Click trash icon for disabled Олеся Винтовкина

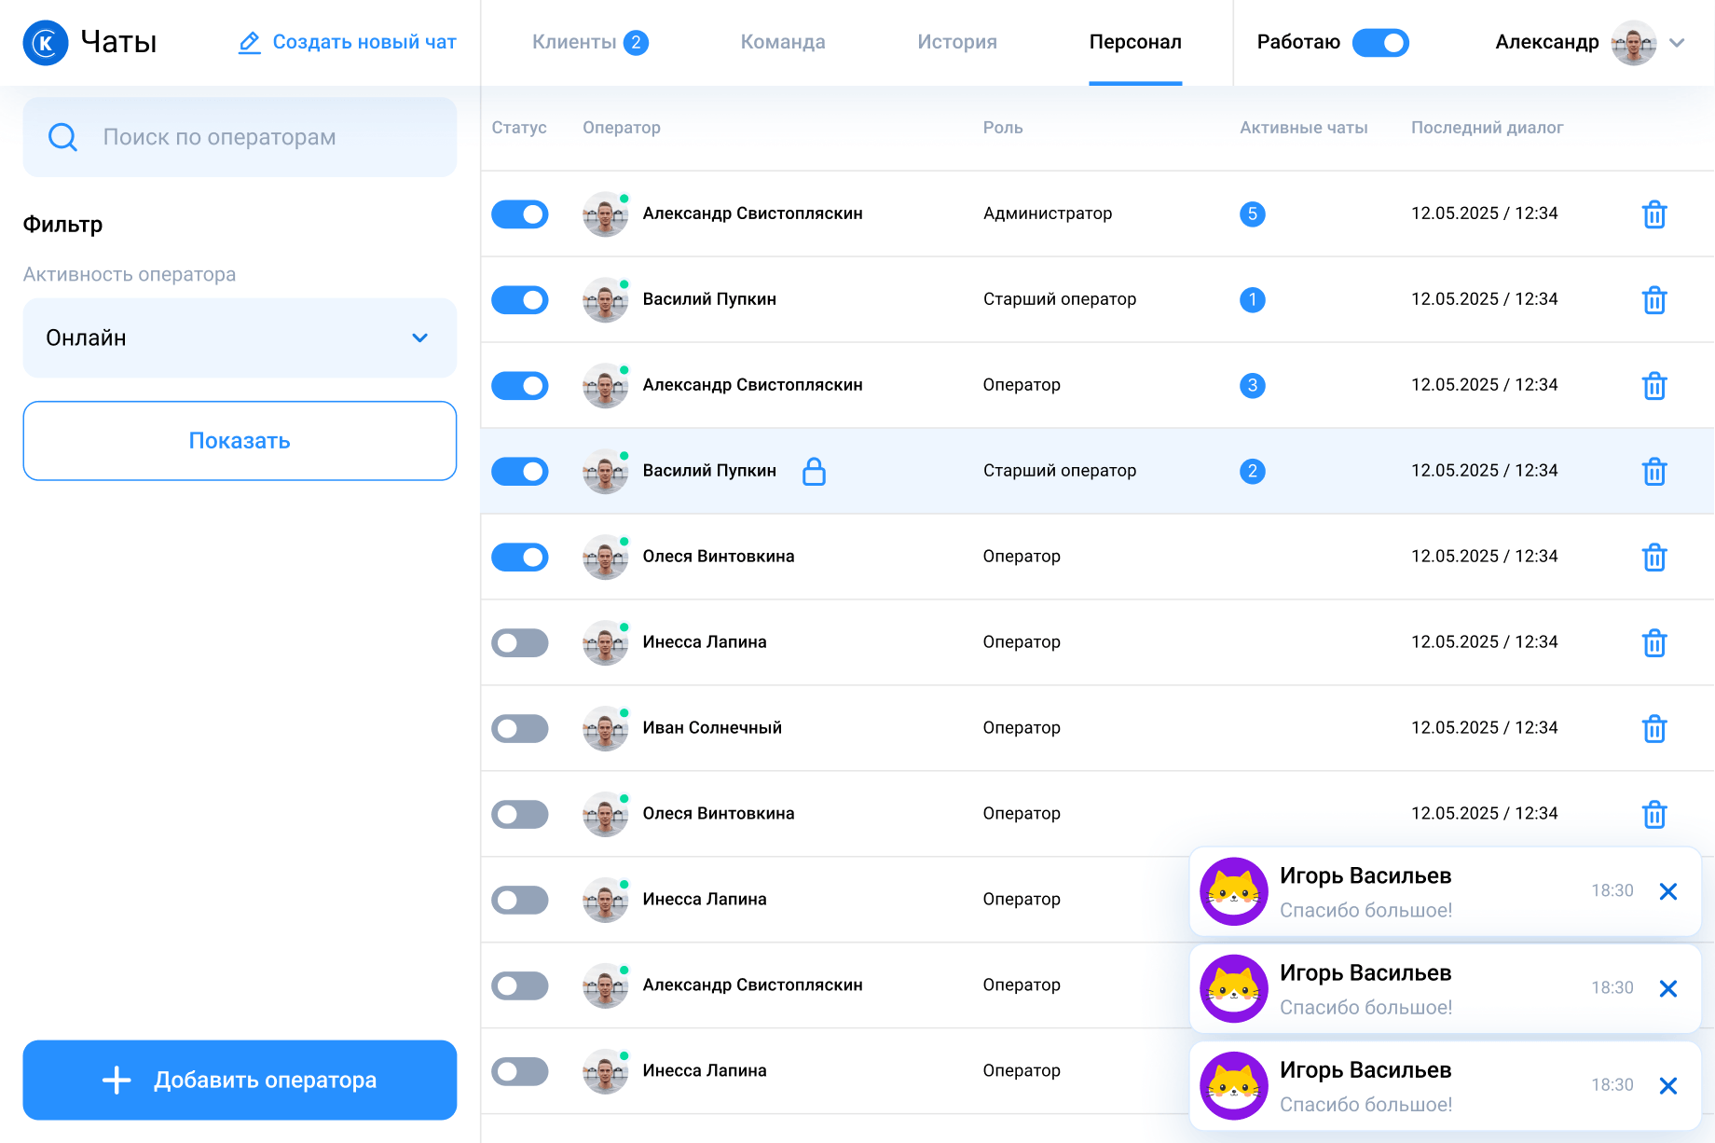(x=1654, y=815)
